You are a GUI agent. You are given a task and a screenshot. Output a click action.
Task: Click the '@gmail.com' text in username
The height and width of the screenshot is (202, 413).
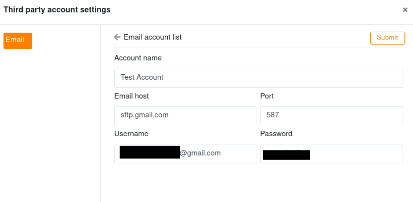click(x=201, y=153)
